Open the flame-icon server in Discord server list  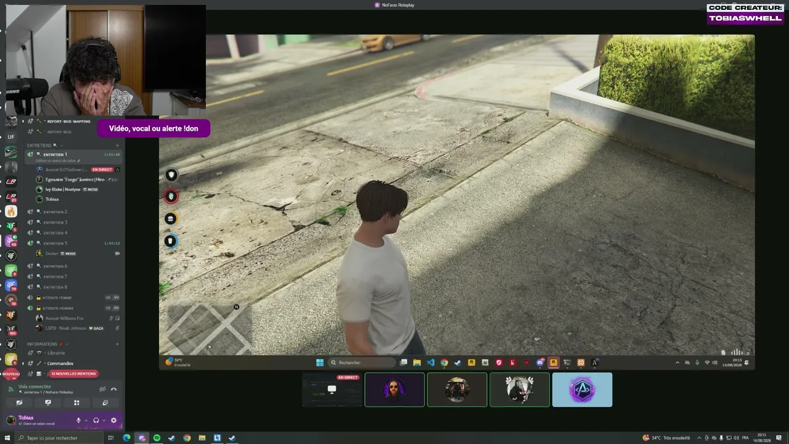click(x=11, y=212)
